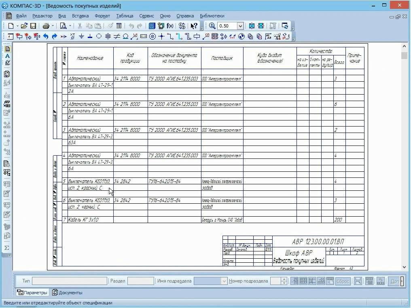Open the Таблица menu
Screen dimensions: 411x308
coord(125,16)
